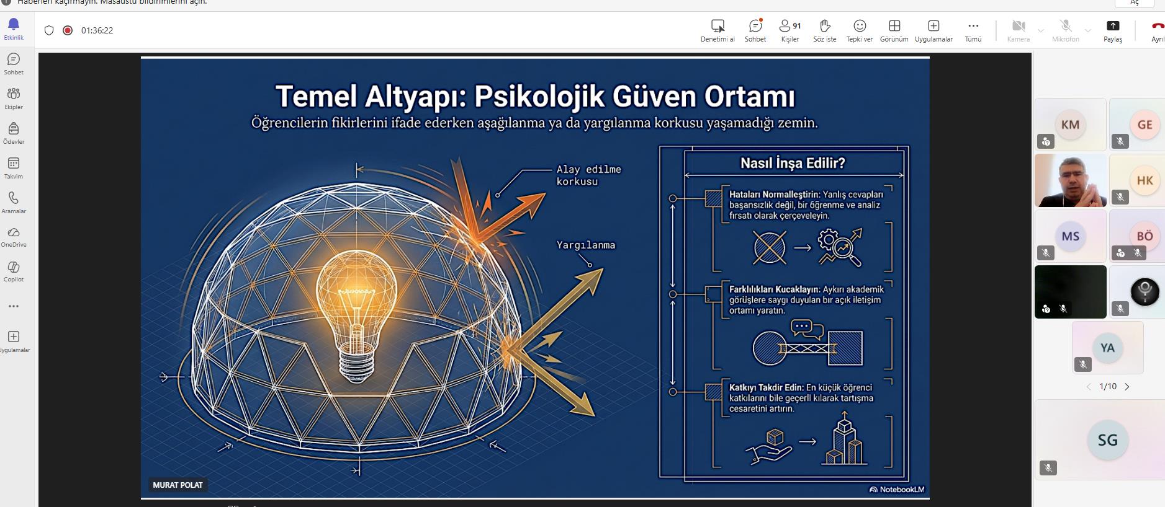Go to next page of participants
1165x507 pixels.
tap(1127, 387)
